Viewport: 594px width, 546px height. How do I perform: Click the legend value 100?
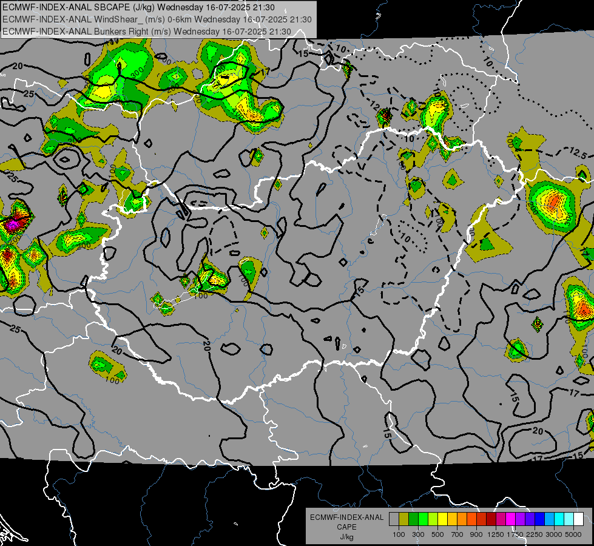[399, 534]
